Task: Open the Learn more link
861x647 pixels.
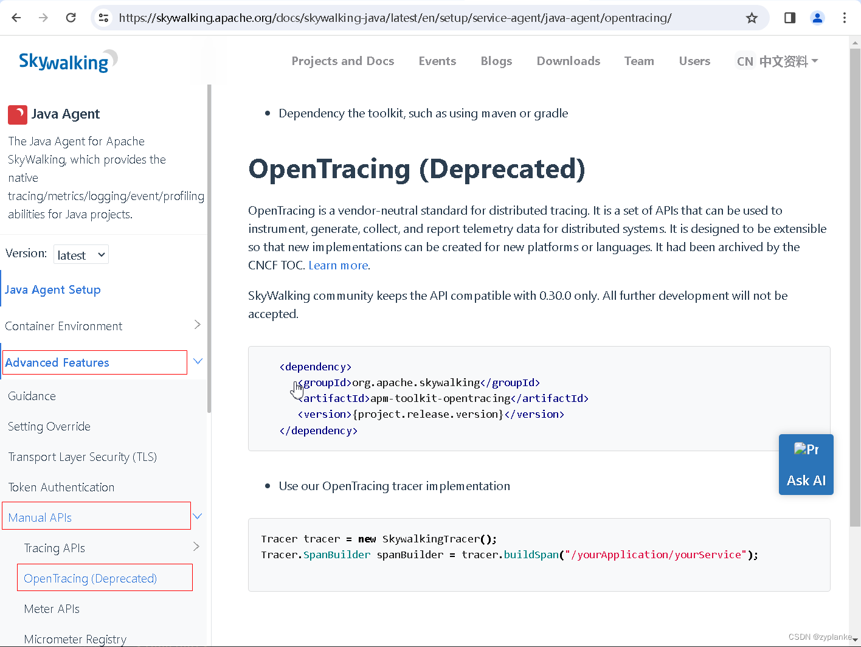Action: coord(338,265)
